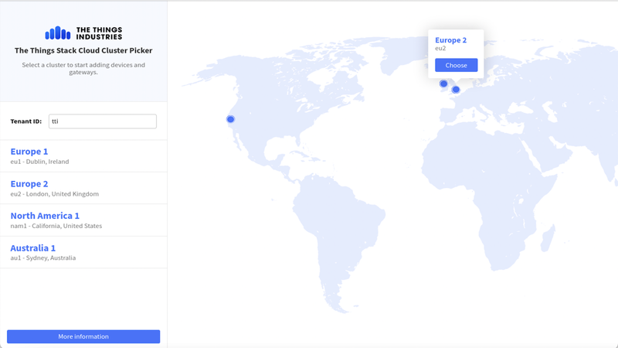The image size is (618, 348).
Task: Click "THE THINGS INDUSTRIES" logo text
Action: pos(99,33)
